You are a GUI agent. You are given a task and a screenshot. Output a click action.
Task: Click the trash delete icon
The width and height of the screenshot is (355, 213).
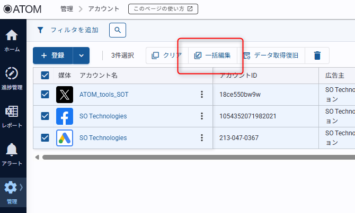317,55
